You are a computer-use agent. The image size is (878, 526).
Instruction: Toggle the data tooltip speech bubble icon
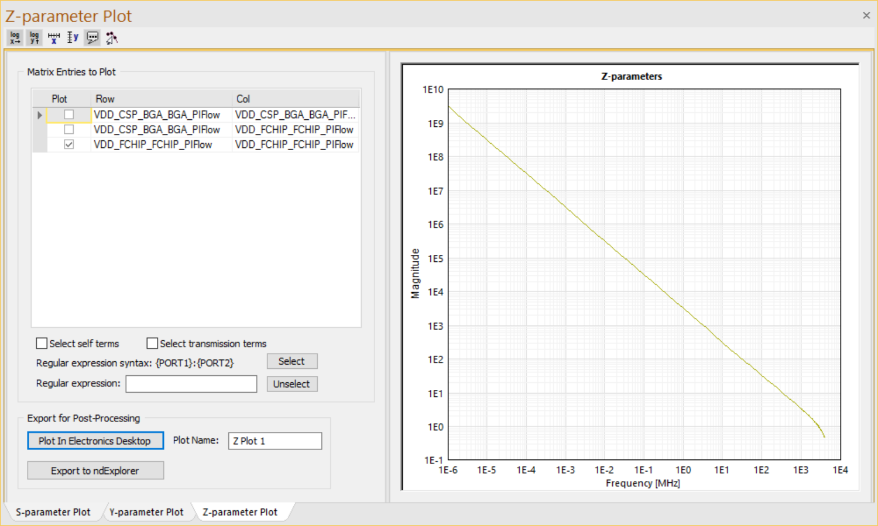pos(92,38)
